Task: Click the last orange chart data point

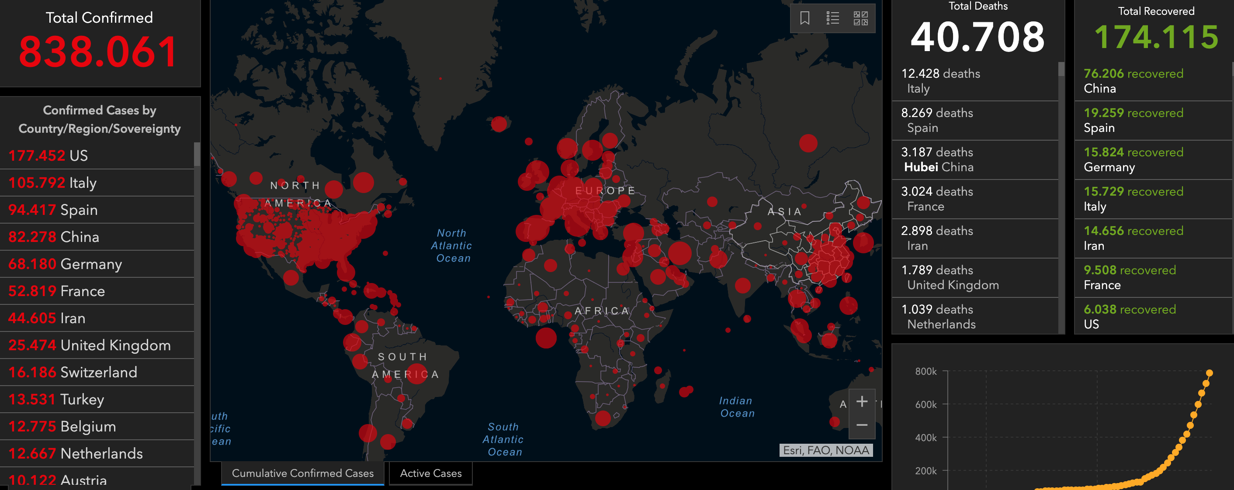Action: click(x=1209, y=373)
